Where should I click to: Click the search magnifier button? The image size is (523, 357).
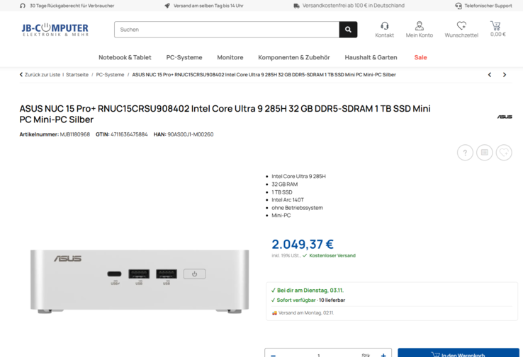pos(348,30)
